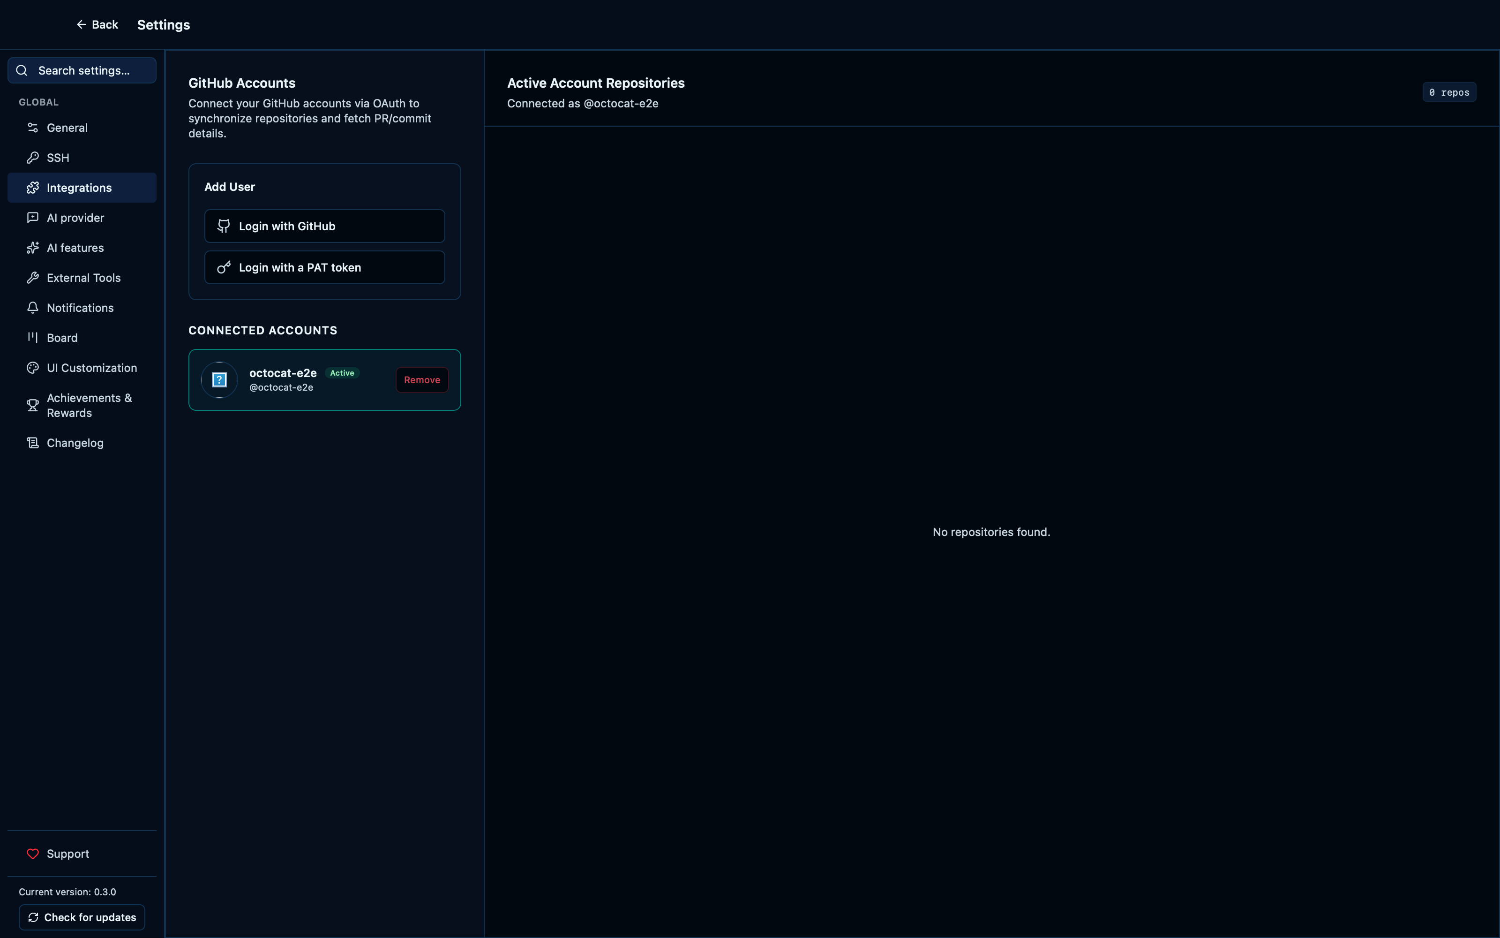This screenshot has height=938, width=1500.
Task: Go back using the Back arrow
Action: click(x=97, y=25)
